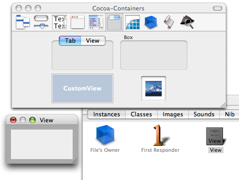Click the Tab segment of the tab view
Screen dimensions: 239x180
tap(70, 40)
